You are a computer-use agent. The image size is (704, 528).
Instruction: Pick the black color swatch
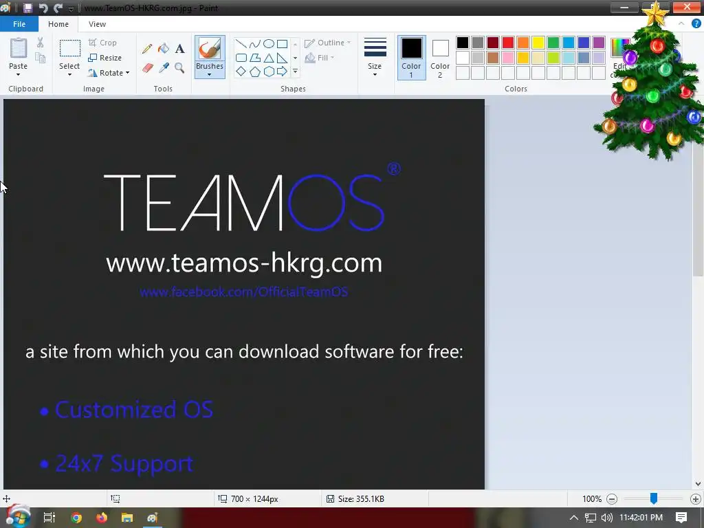click(x=463, y=43)
